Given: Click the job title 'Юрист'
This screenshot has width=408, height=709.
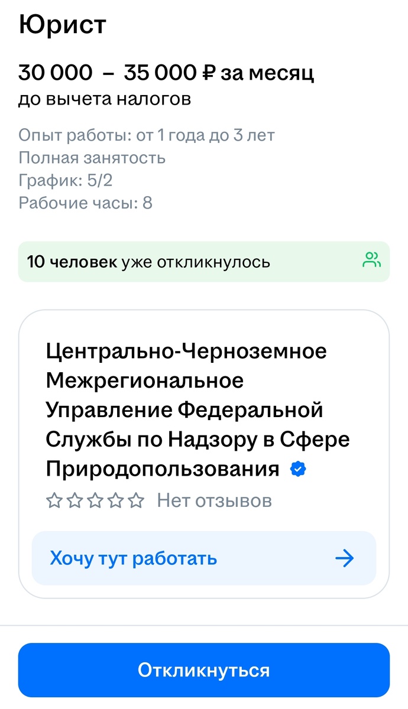Looking at the screenshot, I should tap(62, 24).
